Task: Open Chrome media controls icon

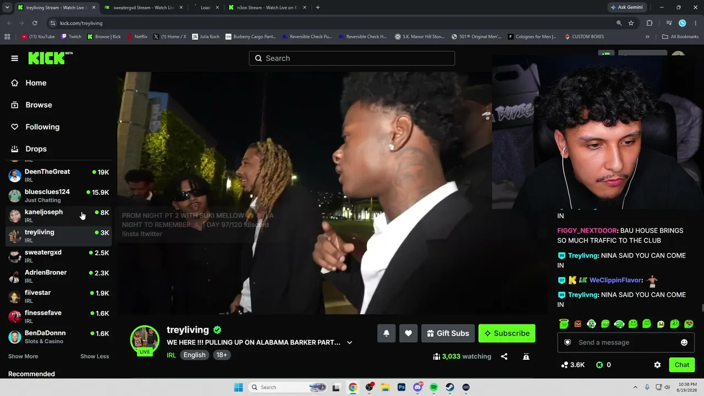Action: 669,23
